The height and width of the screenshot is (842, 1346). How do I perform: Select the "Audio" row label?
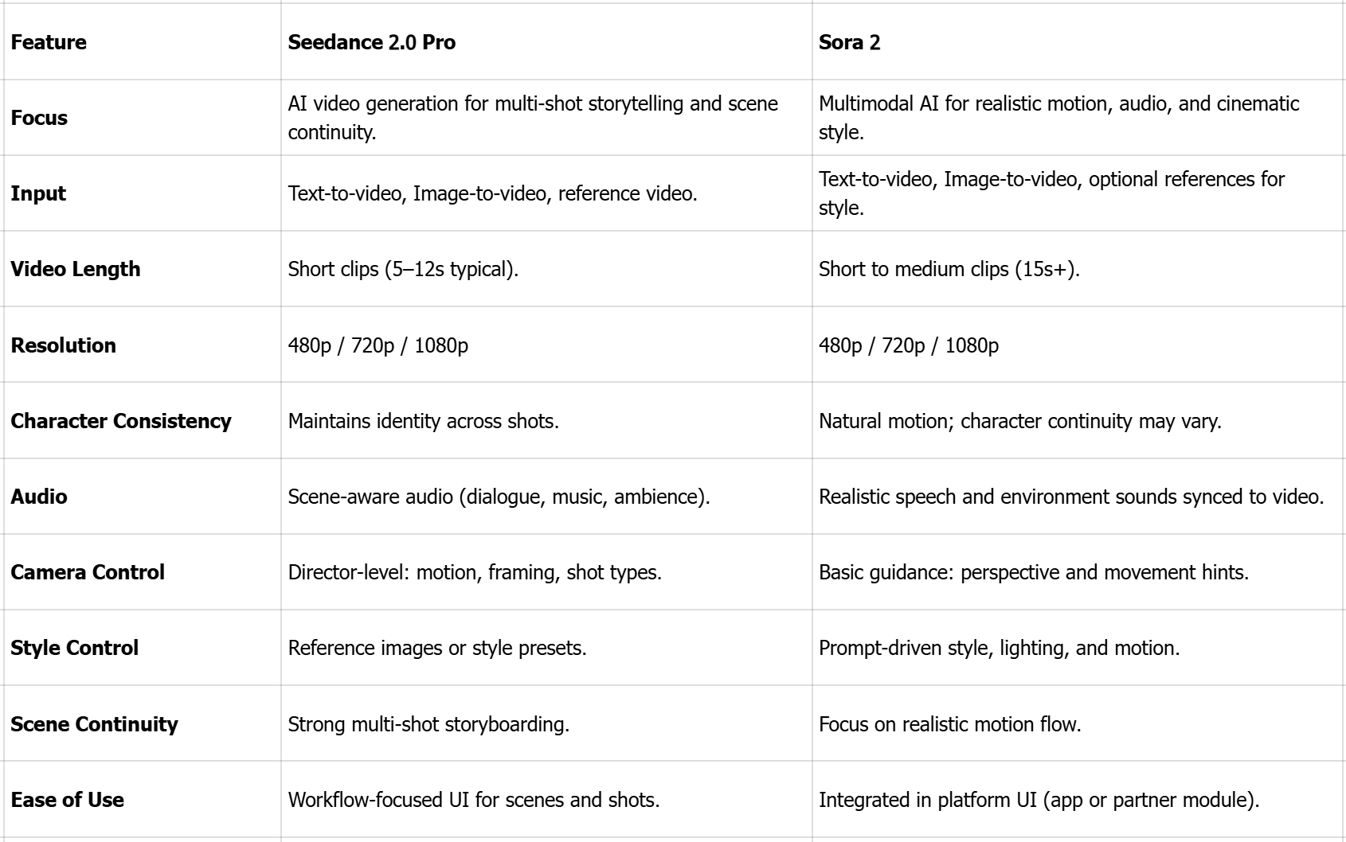[39, 497]
